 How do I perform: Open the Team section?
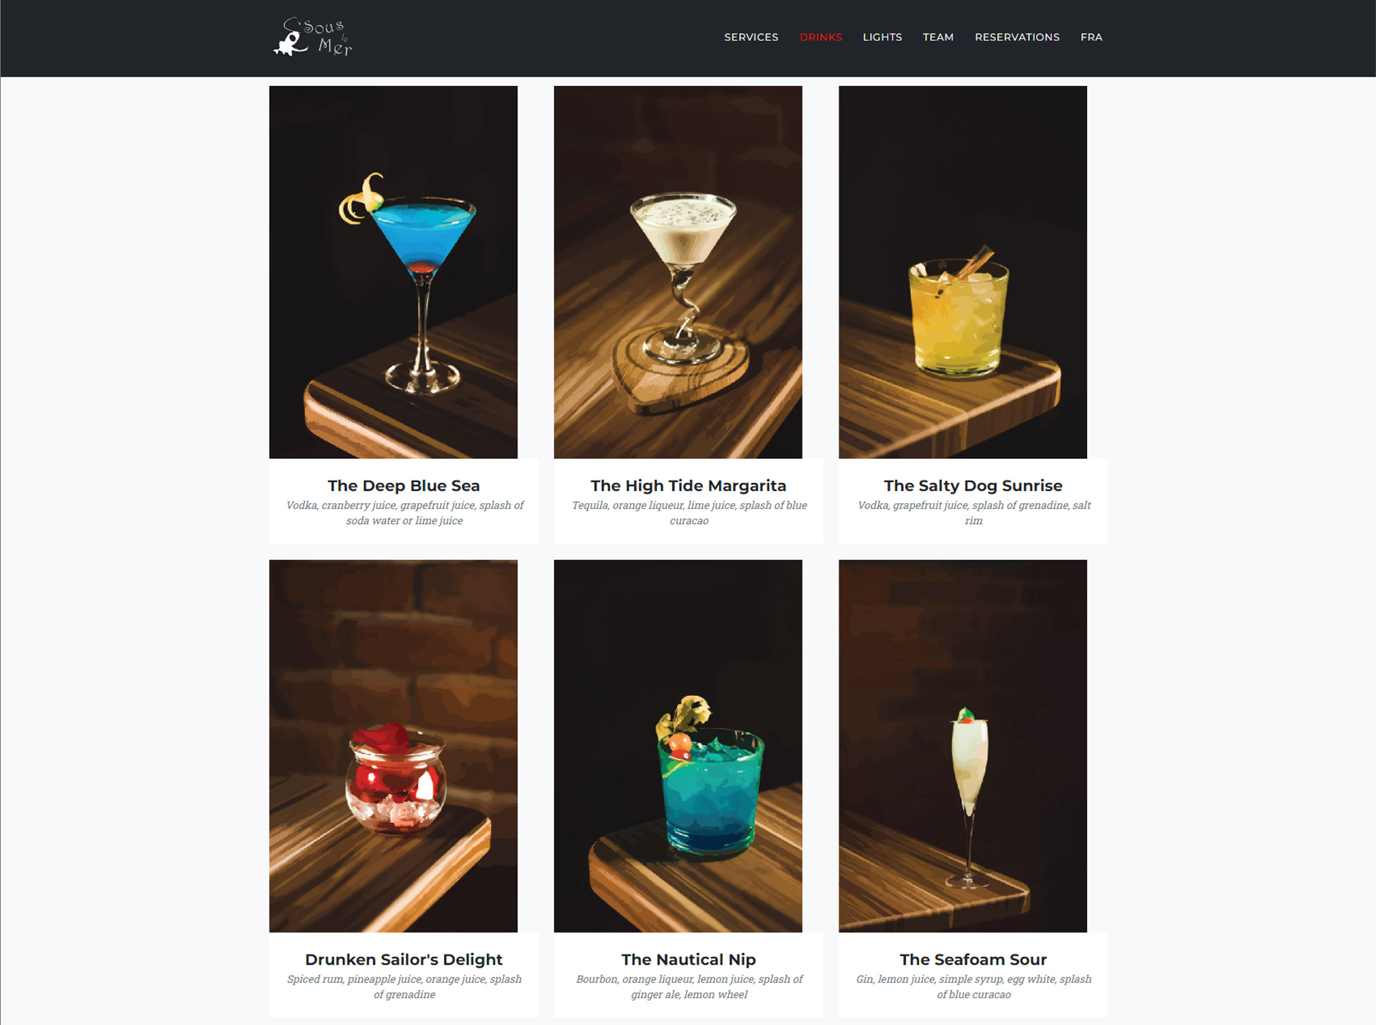click(938, 37)
